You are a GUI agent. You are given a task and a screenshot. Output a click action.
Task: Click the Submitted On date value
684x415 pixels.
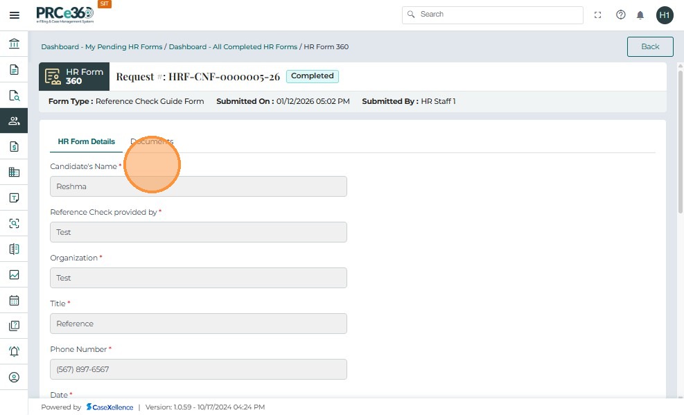pyautogui.click(x=313, y=101)
